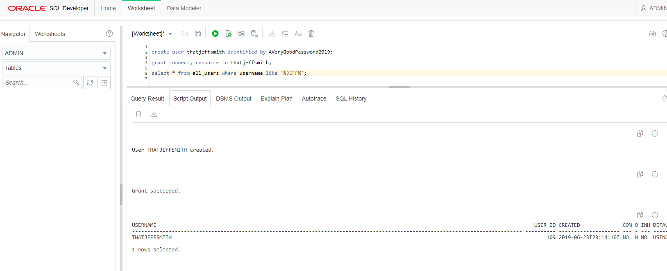Clear the script output with trash icon

138,114
